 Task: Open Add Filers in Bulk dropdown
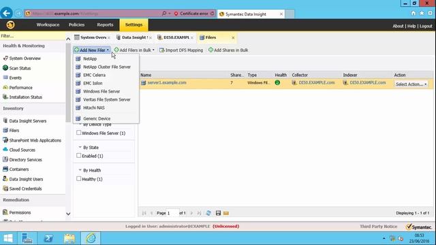134,50
